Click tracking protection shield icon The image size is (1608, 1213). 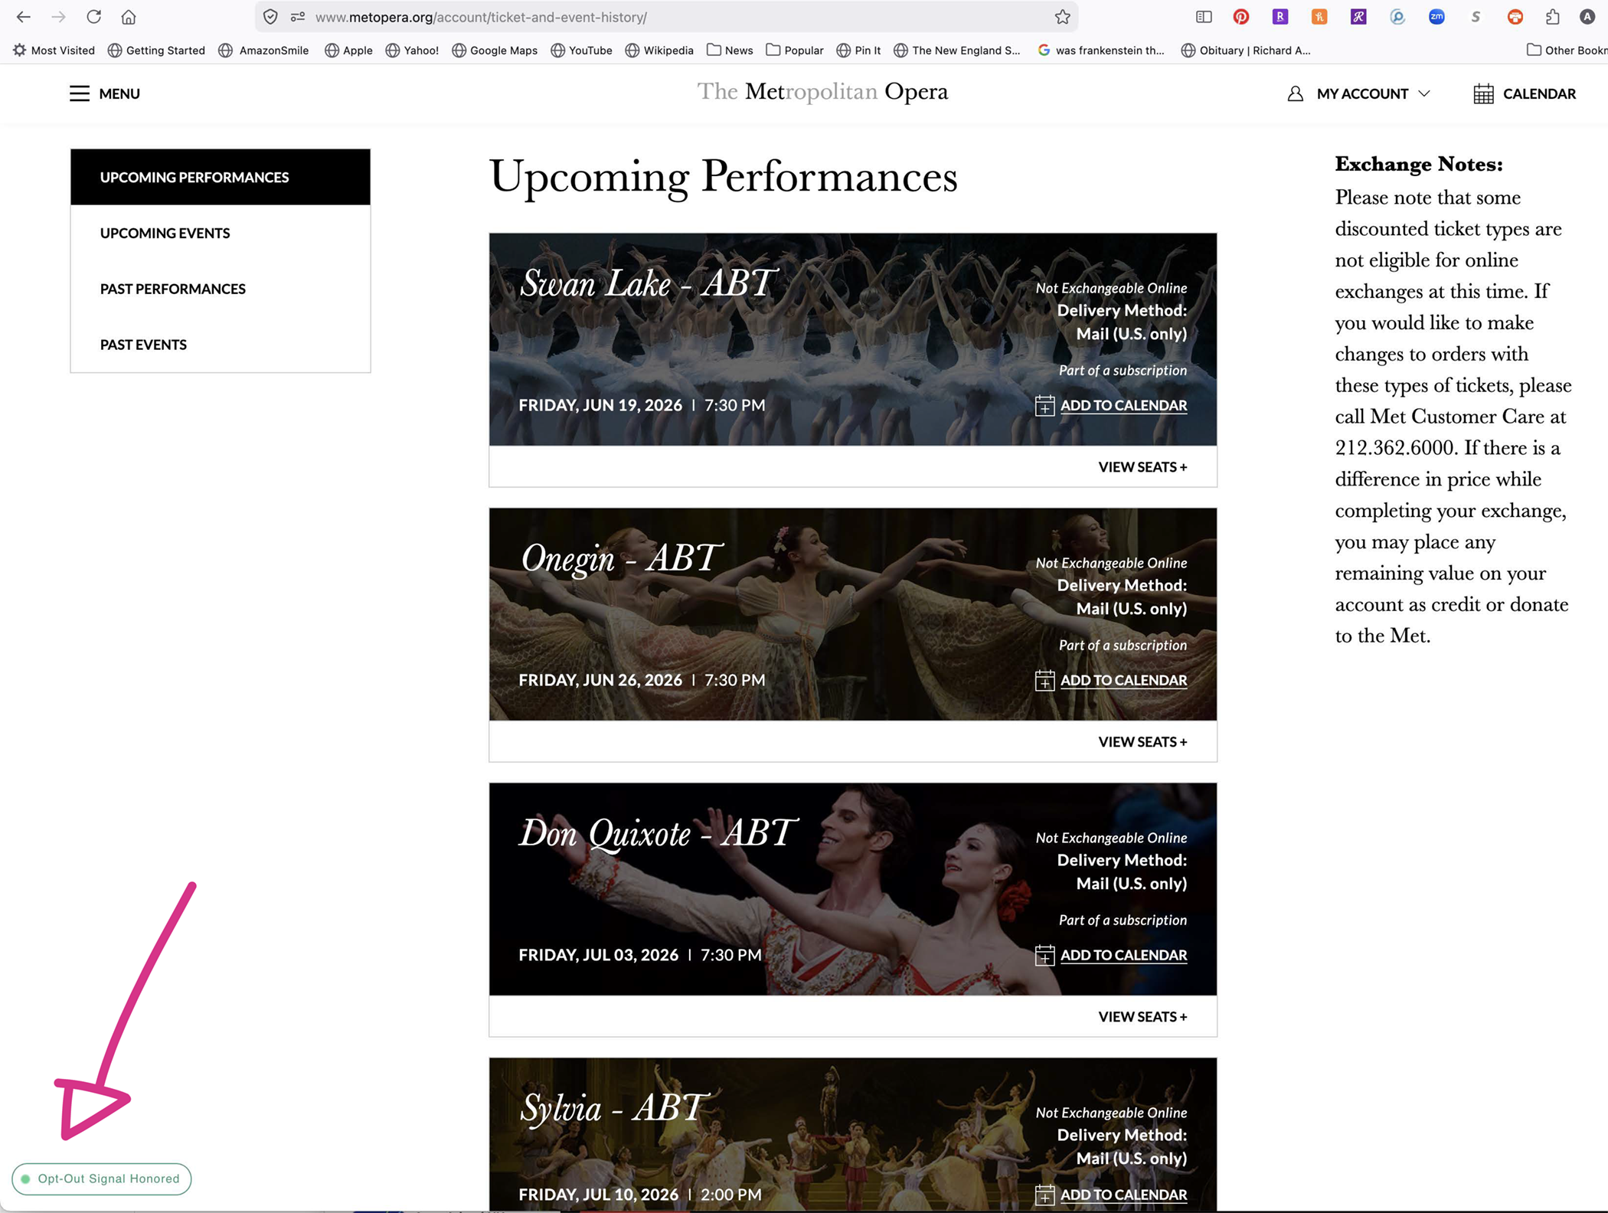270,17
